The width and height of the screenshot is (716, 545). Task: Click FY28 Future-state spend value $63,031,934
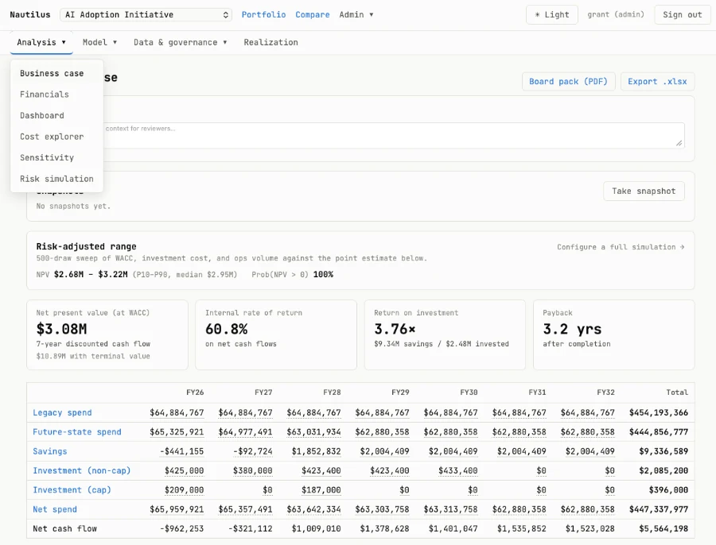(x=313, y=432)
